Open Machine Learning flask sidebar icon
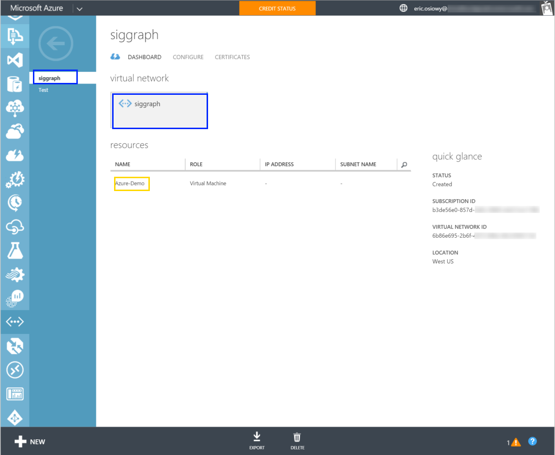The image size is (555, 455). [x=15, y=251]
